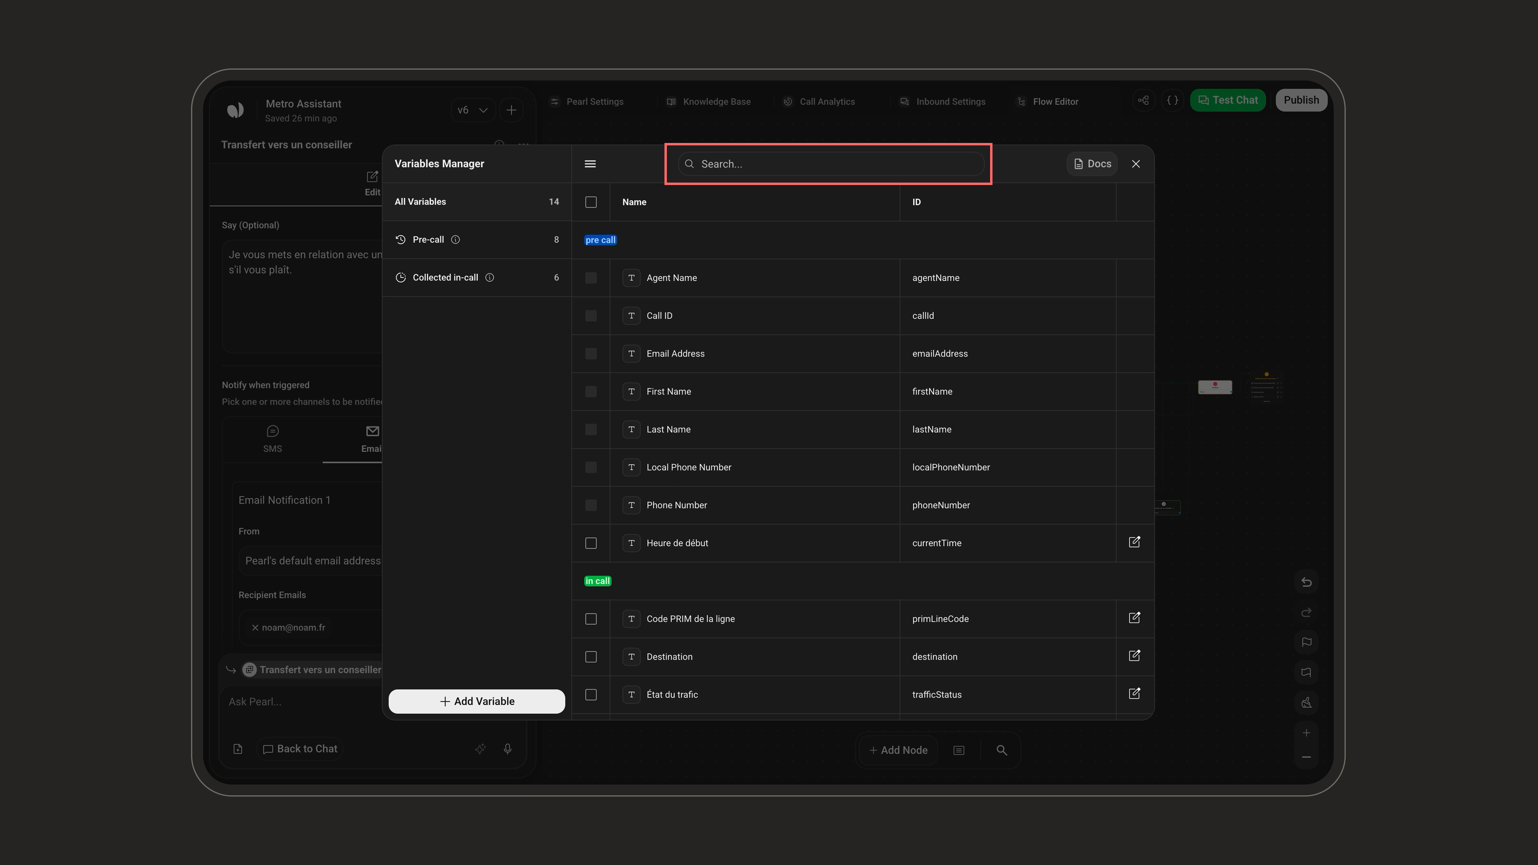Open the Inbound Settings tab
Viewport: 1538px width, 865px height.
click(943, 102)
